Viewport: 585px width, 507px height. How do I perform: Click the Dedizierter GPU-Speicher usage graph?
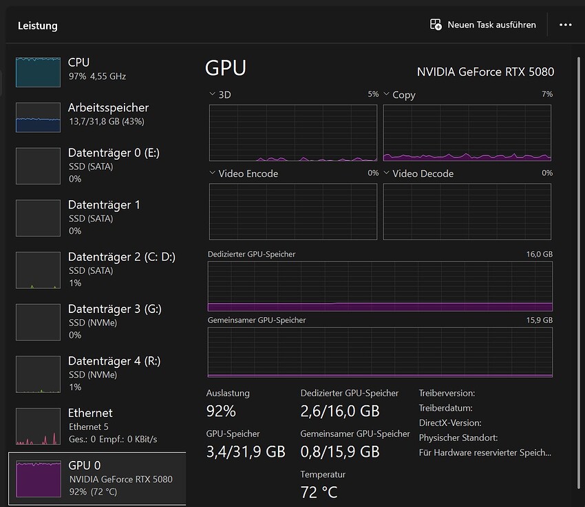(380, 284)
